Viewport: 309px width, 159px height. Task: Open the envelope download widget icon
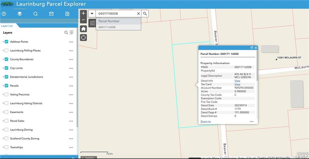click(51, 14)
